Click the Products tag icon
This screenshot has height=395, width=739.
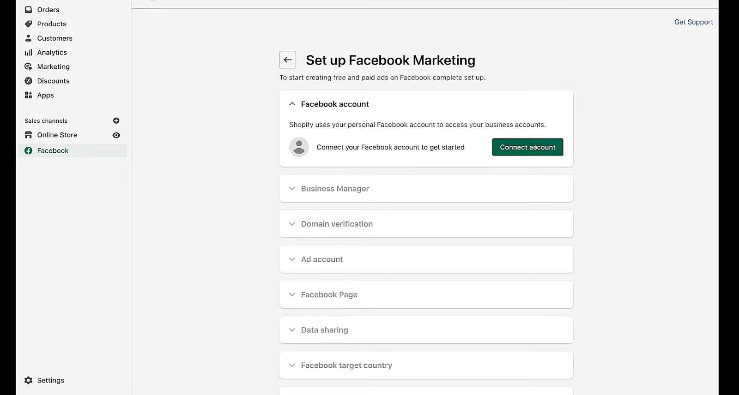pos(28,24)
